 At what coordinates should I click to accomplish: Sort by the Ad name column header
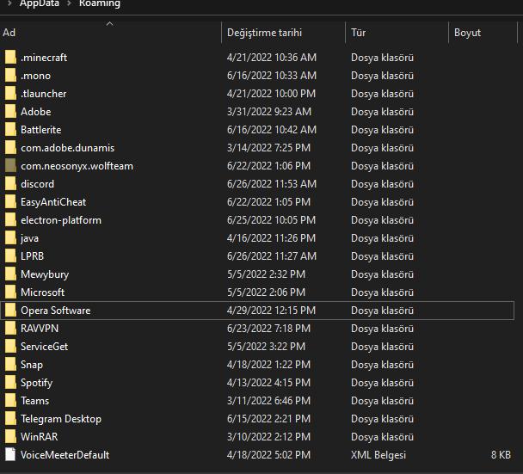[x=110, y=33]
